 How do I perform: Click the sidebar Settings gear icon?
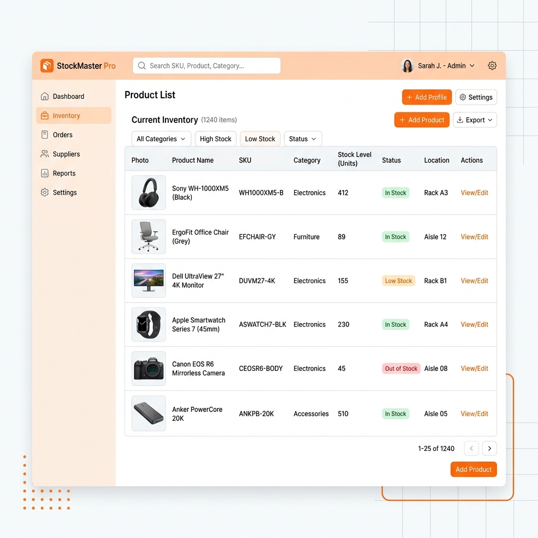[x=45, y=193]
